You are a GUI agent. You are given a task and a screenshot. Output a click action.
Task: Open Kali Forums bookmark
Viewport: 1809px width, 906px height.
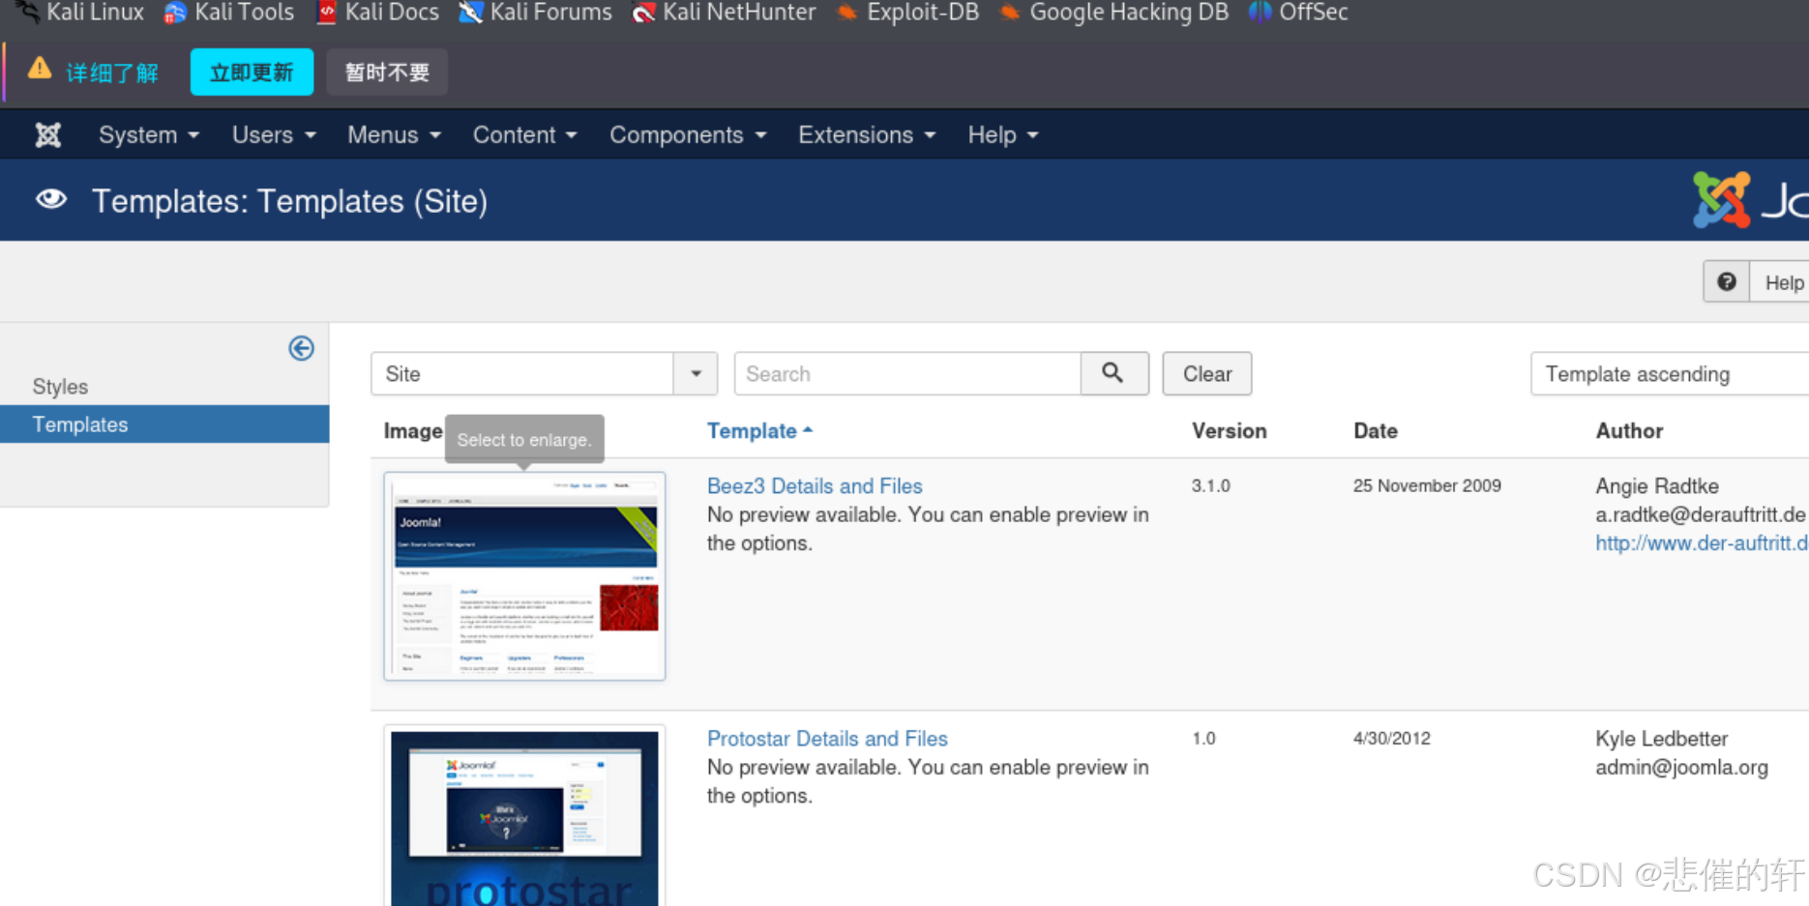coord(535,13)
